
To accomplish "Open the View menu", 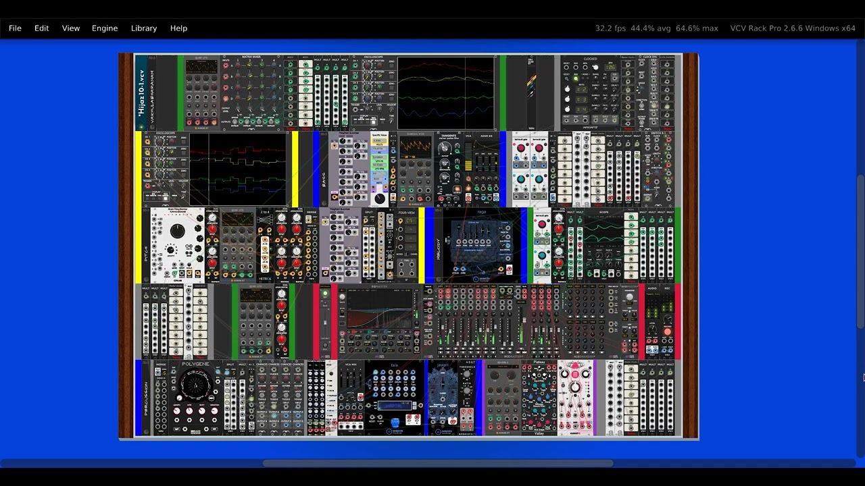I will [71, 28].
